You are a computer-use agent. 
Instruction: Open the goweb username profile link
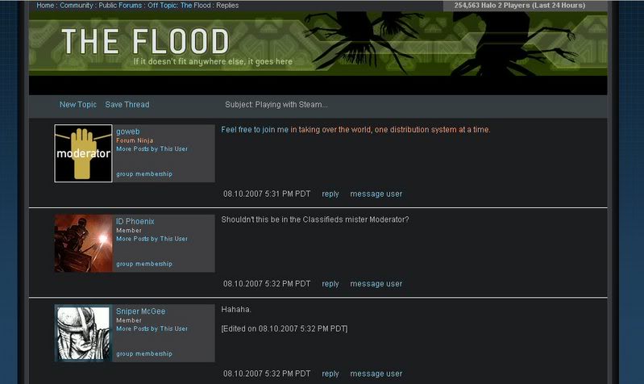pos(127,131)
